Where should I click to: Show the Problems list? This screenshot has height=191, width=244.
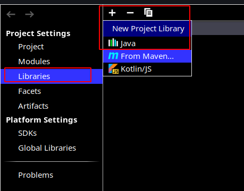click(x=36, y=175)
